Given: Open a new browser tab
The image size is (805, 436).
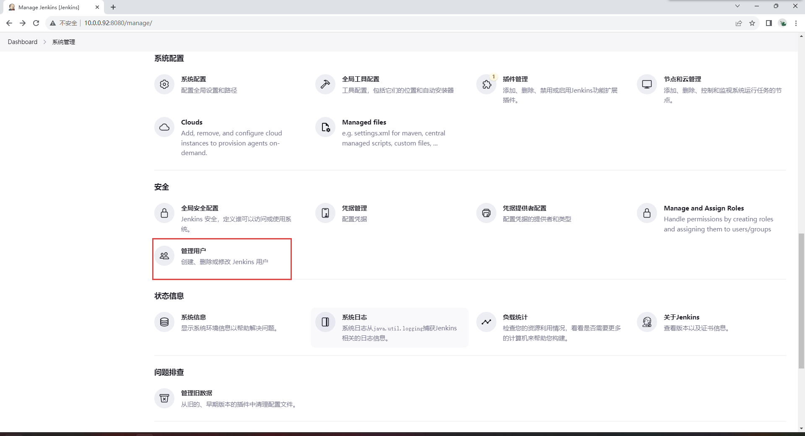Looking at the screenshot, I should coord(113,7).
